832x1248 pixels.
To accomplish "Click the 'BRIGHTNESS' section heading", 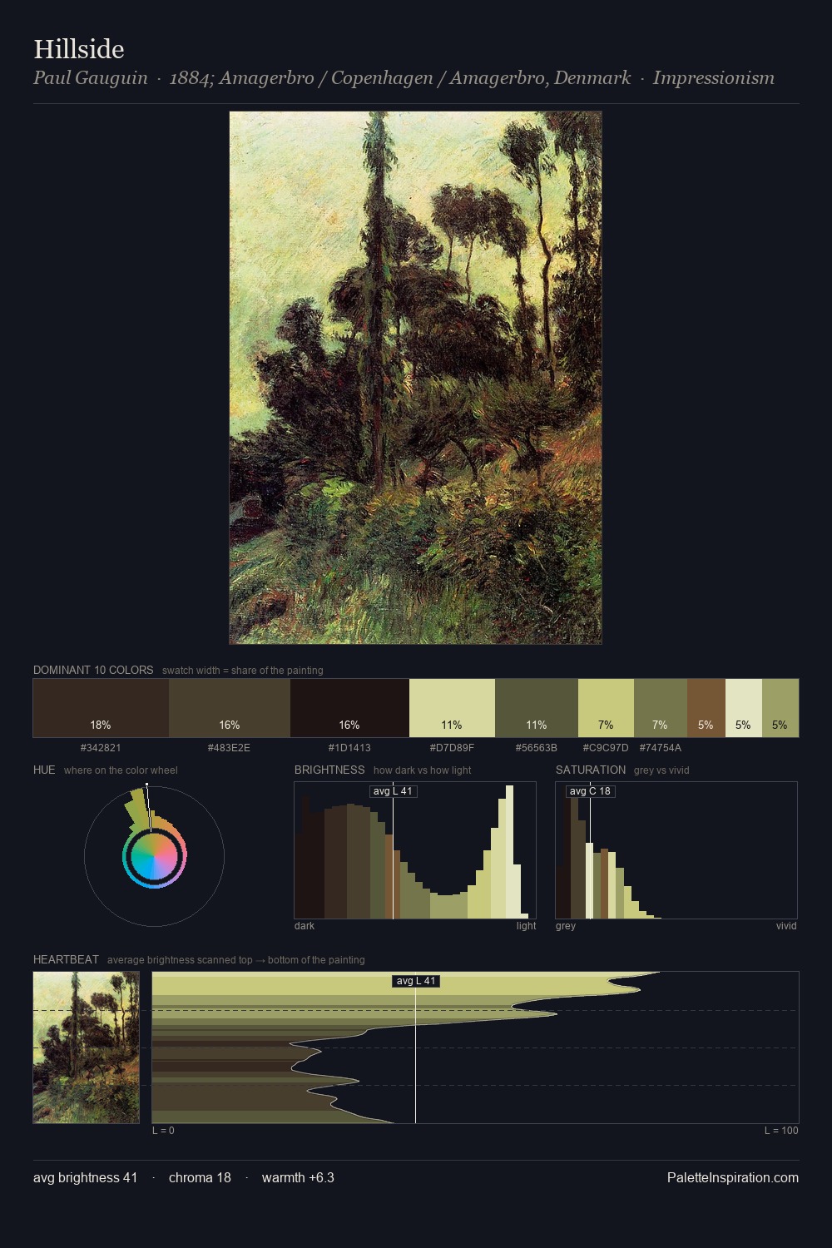I will coord(329,770).
